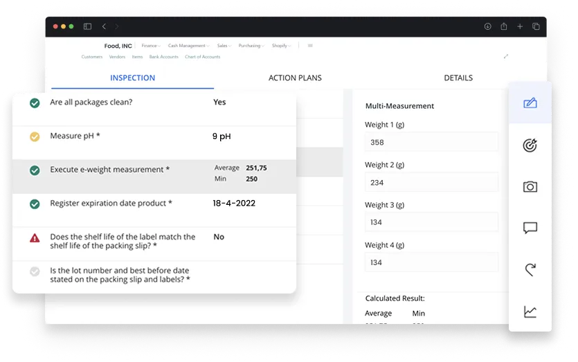Click the redo arrow icon in sidebar
The width and height of the screenshot is (578, 362).
(x=530, y=269)
